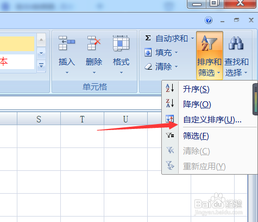
Task: Click the greyed 清除(C) menu entry
Action: (x=197, y=151)
